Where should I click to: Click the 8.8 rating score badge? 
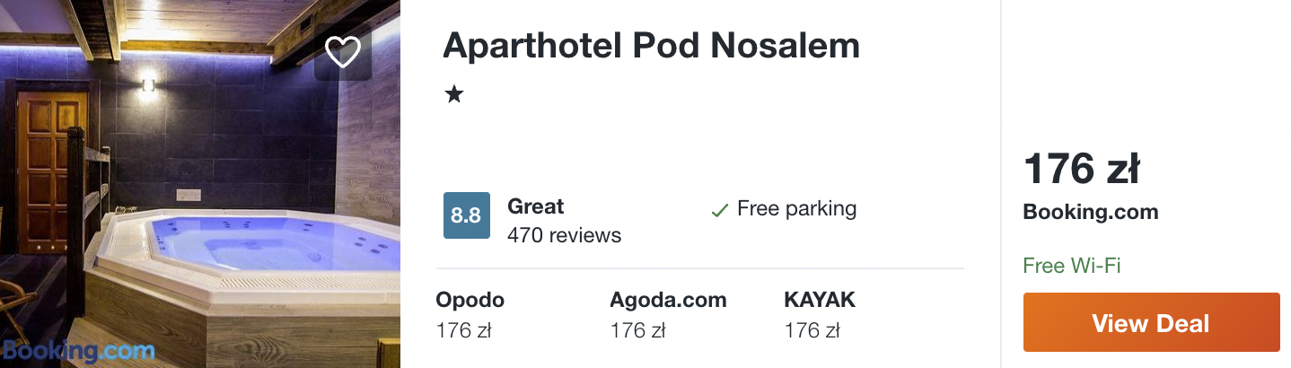pyautogui.click(x=466, y=215)
